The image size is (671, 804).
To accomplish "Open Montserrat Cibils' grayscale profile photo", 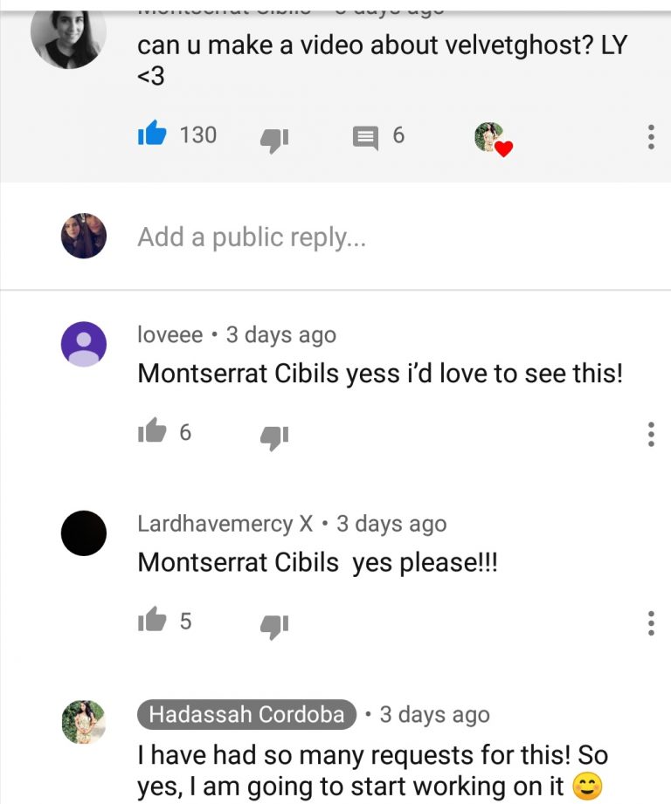I will 69,38.
